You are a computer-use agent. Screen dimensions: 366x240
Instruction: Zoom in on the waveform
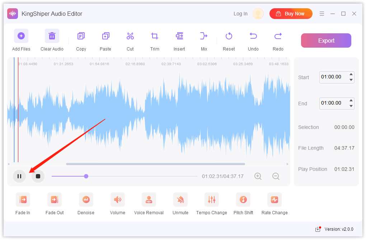click(258, 176)
